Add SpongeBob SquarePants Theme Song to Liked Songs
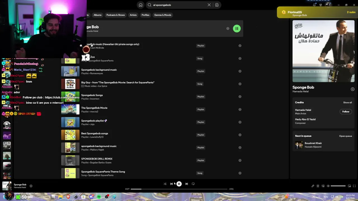The height and width of the screenshot is (201, 358). tap(240, 173)
